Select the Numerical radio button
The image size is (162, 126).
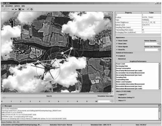pyautogui.click(x=117, y=59)
